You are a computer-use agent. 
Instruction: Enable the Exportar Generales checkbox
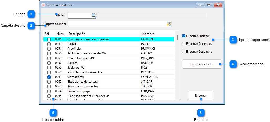click(184, 44)
